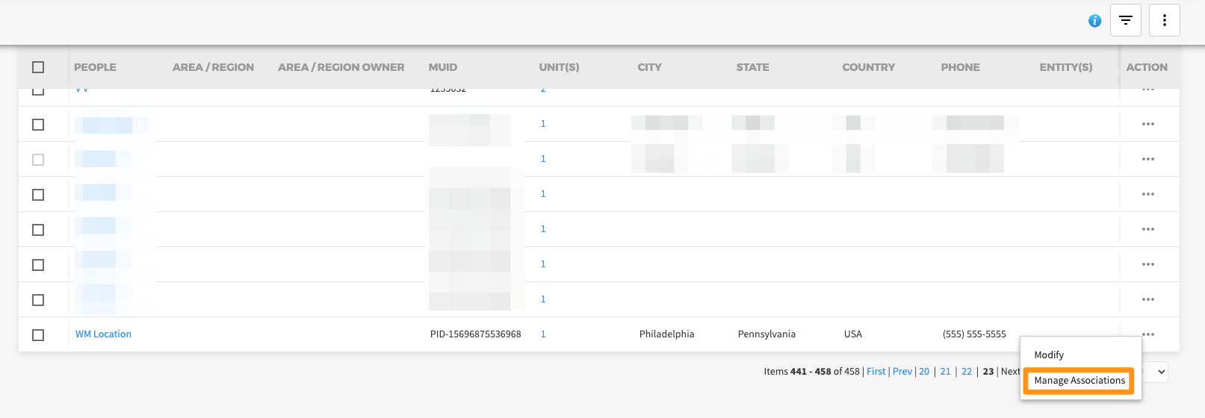Go to the First page

876,372
